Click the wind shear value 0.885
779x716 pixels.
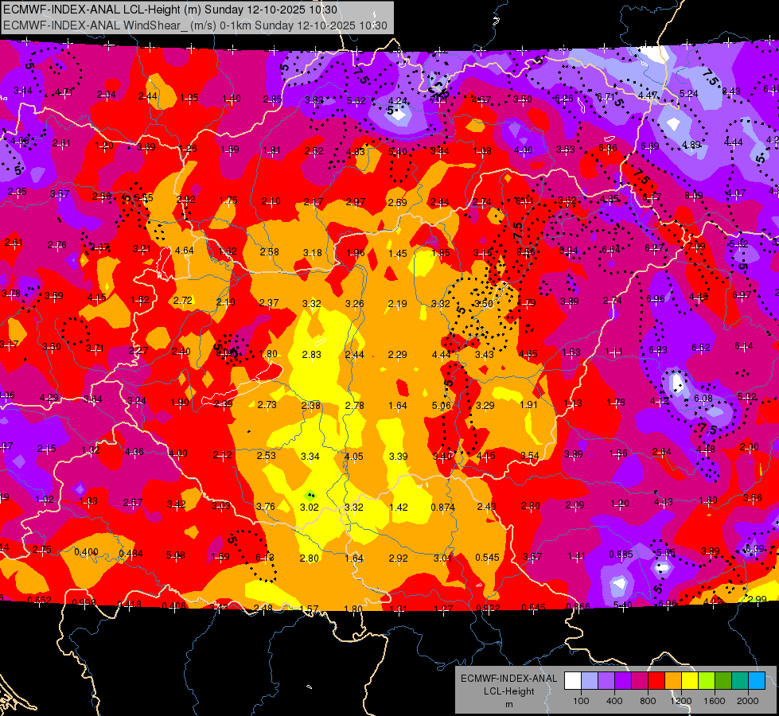pyautogui.click(x=621, y=555)
